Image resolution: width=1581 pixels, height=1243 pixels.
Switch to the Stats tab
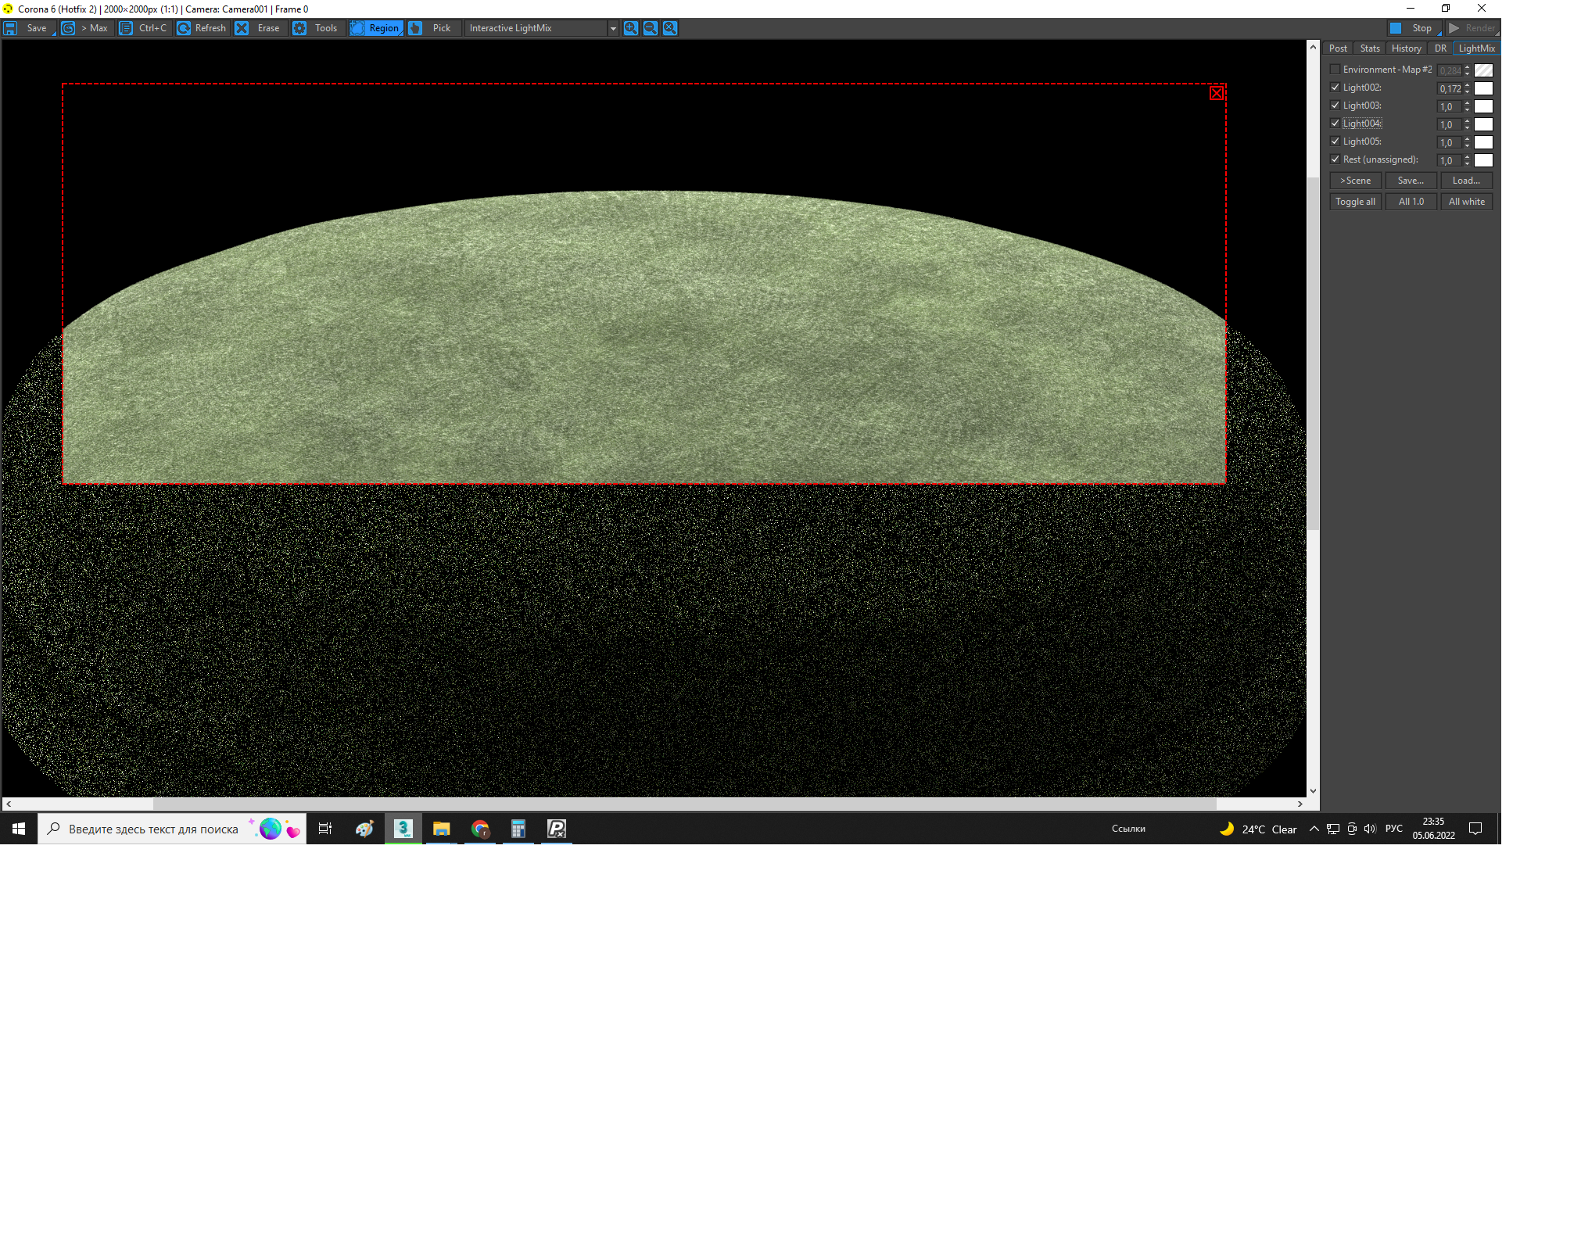pyautogui.click(x=1369, y=48)
